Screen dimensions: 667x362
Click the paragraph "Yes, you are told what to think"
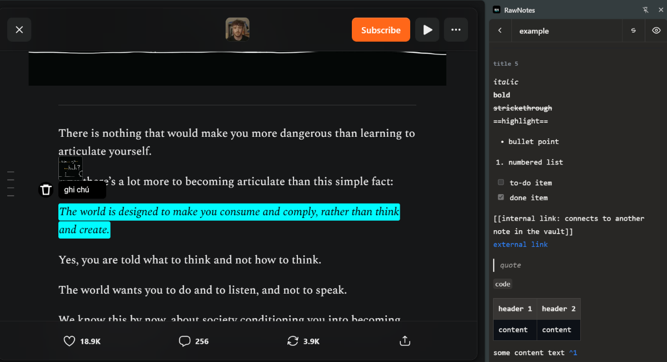pos(190,260)
